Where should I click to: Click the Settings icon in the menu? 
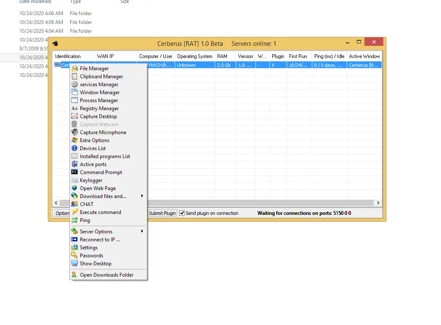(x=74, y=248)
